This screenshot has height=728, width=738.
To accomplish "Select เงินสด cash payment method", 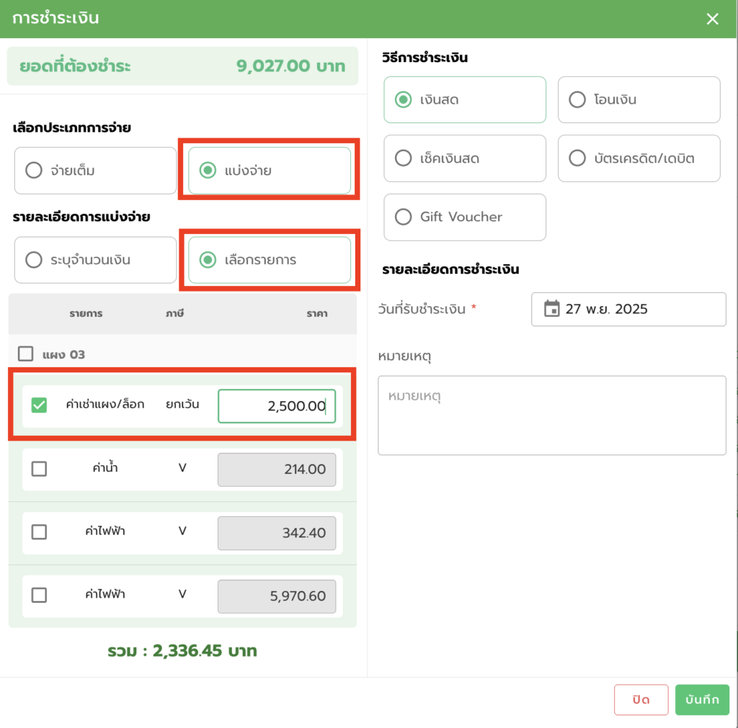I will pos(404,99).
